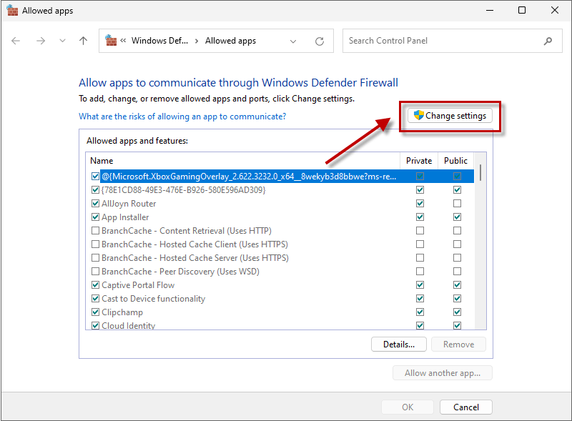Image resolution: width=572 pixels, height=421 pixels.
Task: Select Captive Portal Flow row text
Action: [x=138, y=285]
